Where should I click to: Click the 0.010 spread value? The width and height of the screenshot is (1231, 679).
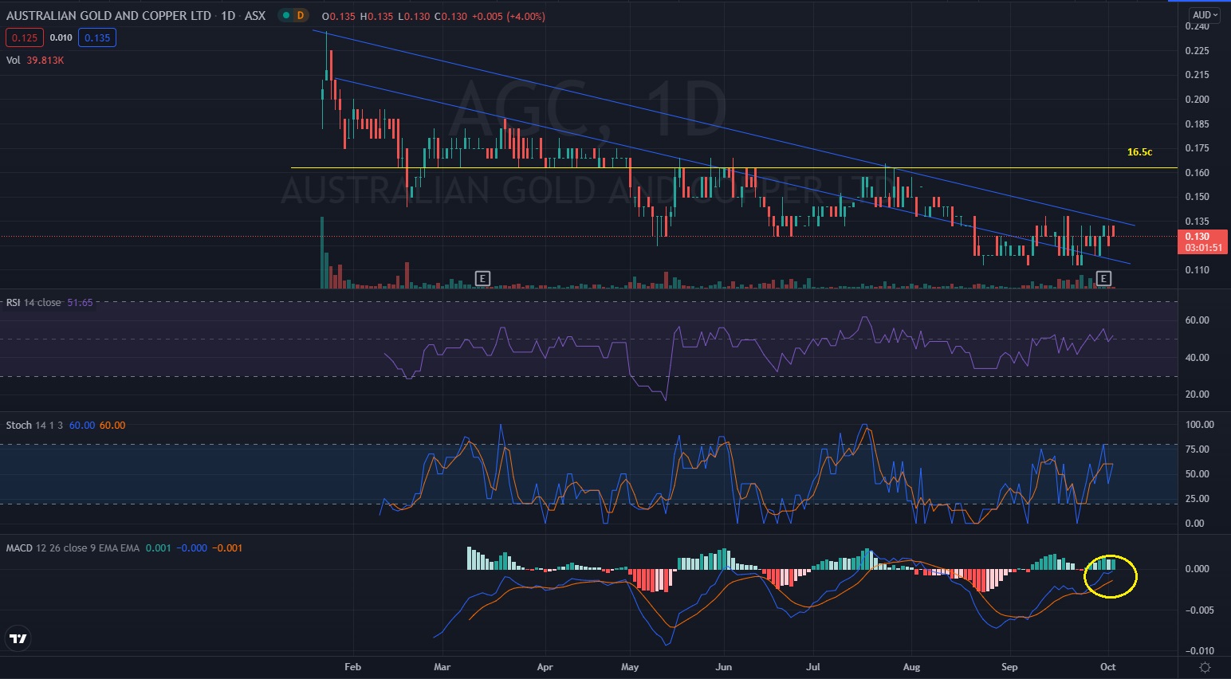[61, 37]
